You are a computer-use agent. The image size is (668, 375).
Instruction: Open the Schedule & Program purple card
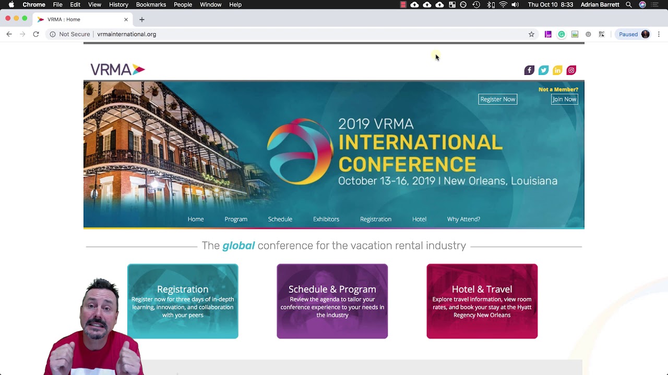coord(332,301)
